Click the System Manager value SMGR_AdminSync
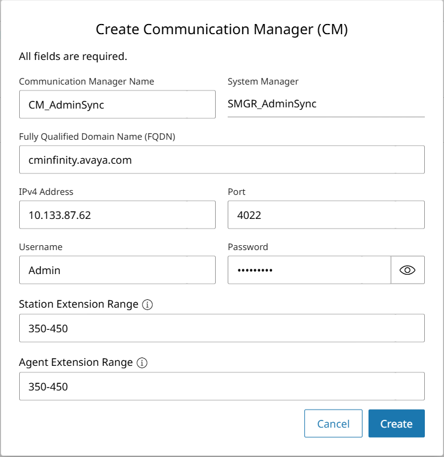Image resolution: width=444 pixels, height=457 pixels. tap(272, 104)
